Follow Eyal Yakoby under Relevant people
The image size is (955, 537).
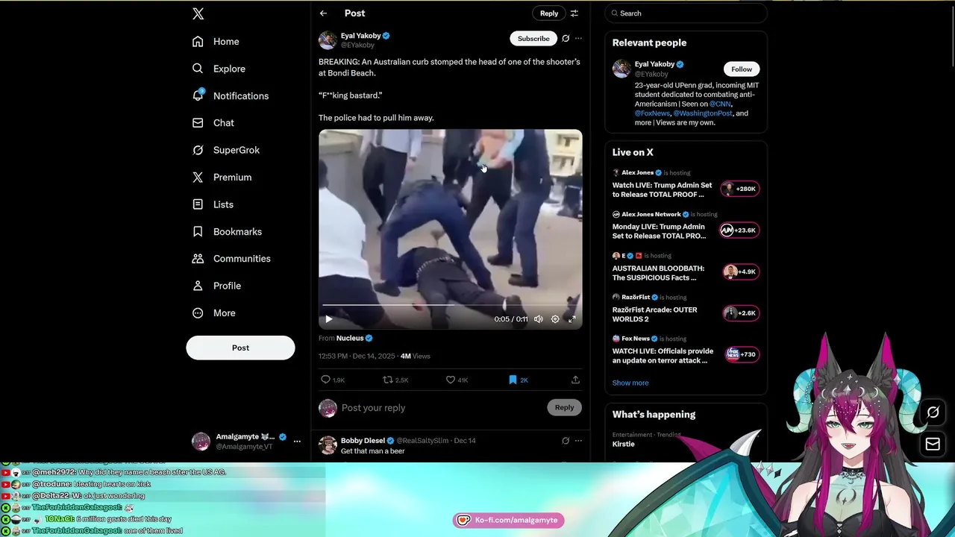[x=742, y=69]
